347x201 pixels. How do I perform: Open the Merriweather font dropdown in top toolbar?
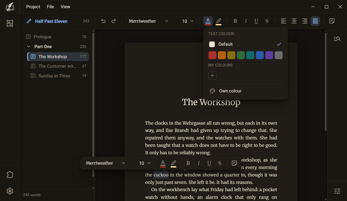pyautogui.click(x=149, y=21)
